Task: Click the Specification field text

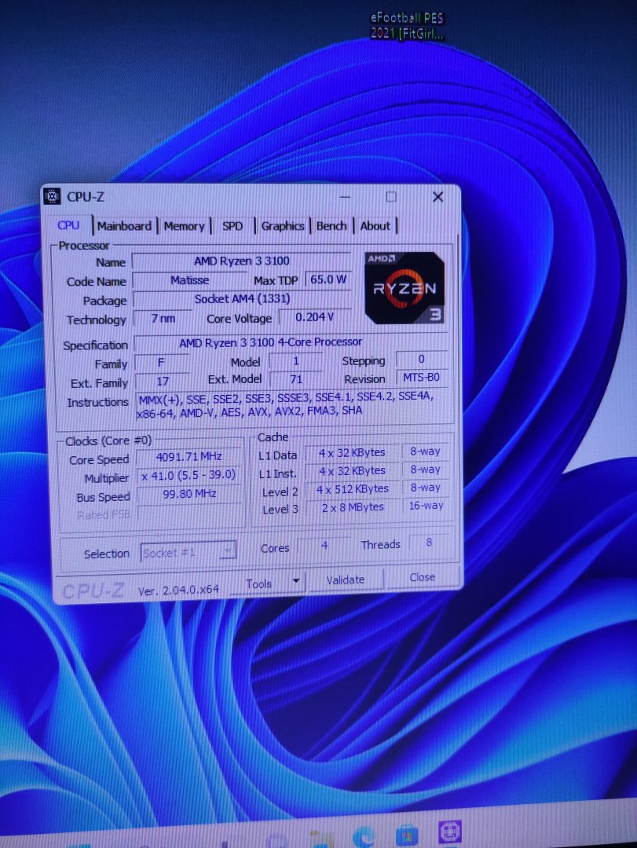Action: click(x=291, y=342)
